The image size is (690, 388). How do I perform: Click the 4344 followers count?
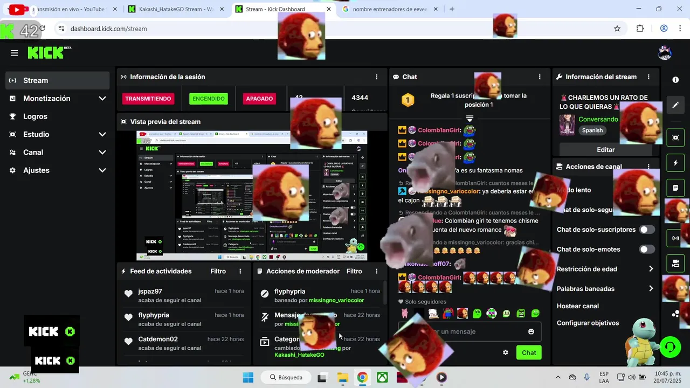point(360,98)
